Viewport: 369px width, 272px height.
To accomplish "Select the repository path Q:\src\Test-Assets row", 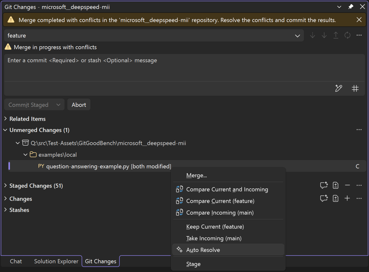I will pos(108,143).
